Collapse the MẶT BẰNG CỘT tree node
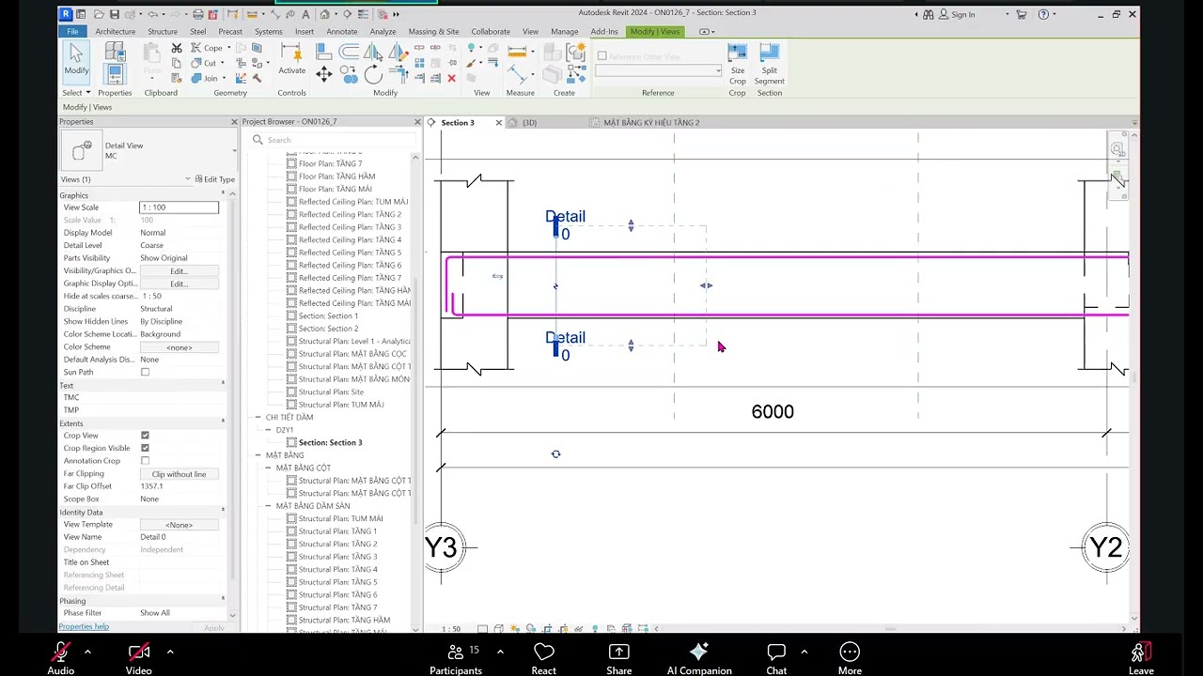The image size is (1203, 676). click(268, 468)
